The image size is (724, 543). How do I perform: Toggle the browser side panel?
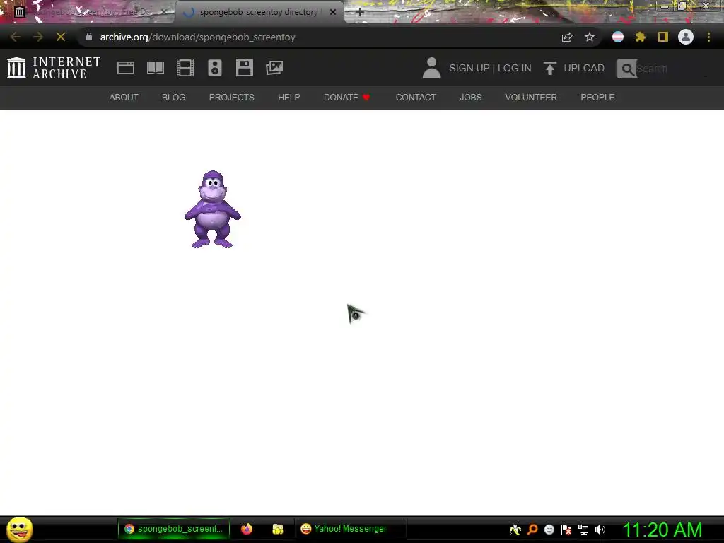coord(663,37)
